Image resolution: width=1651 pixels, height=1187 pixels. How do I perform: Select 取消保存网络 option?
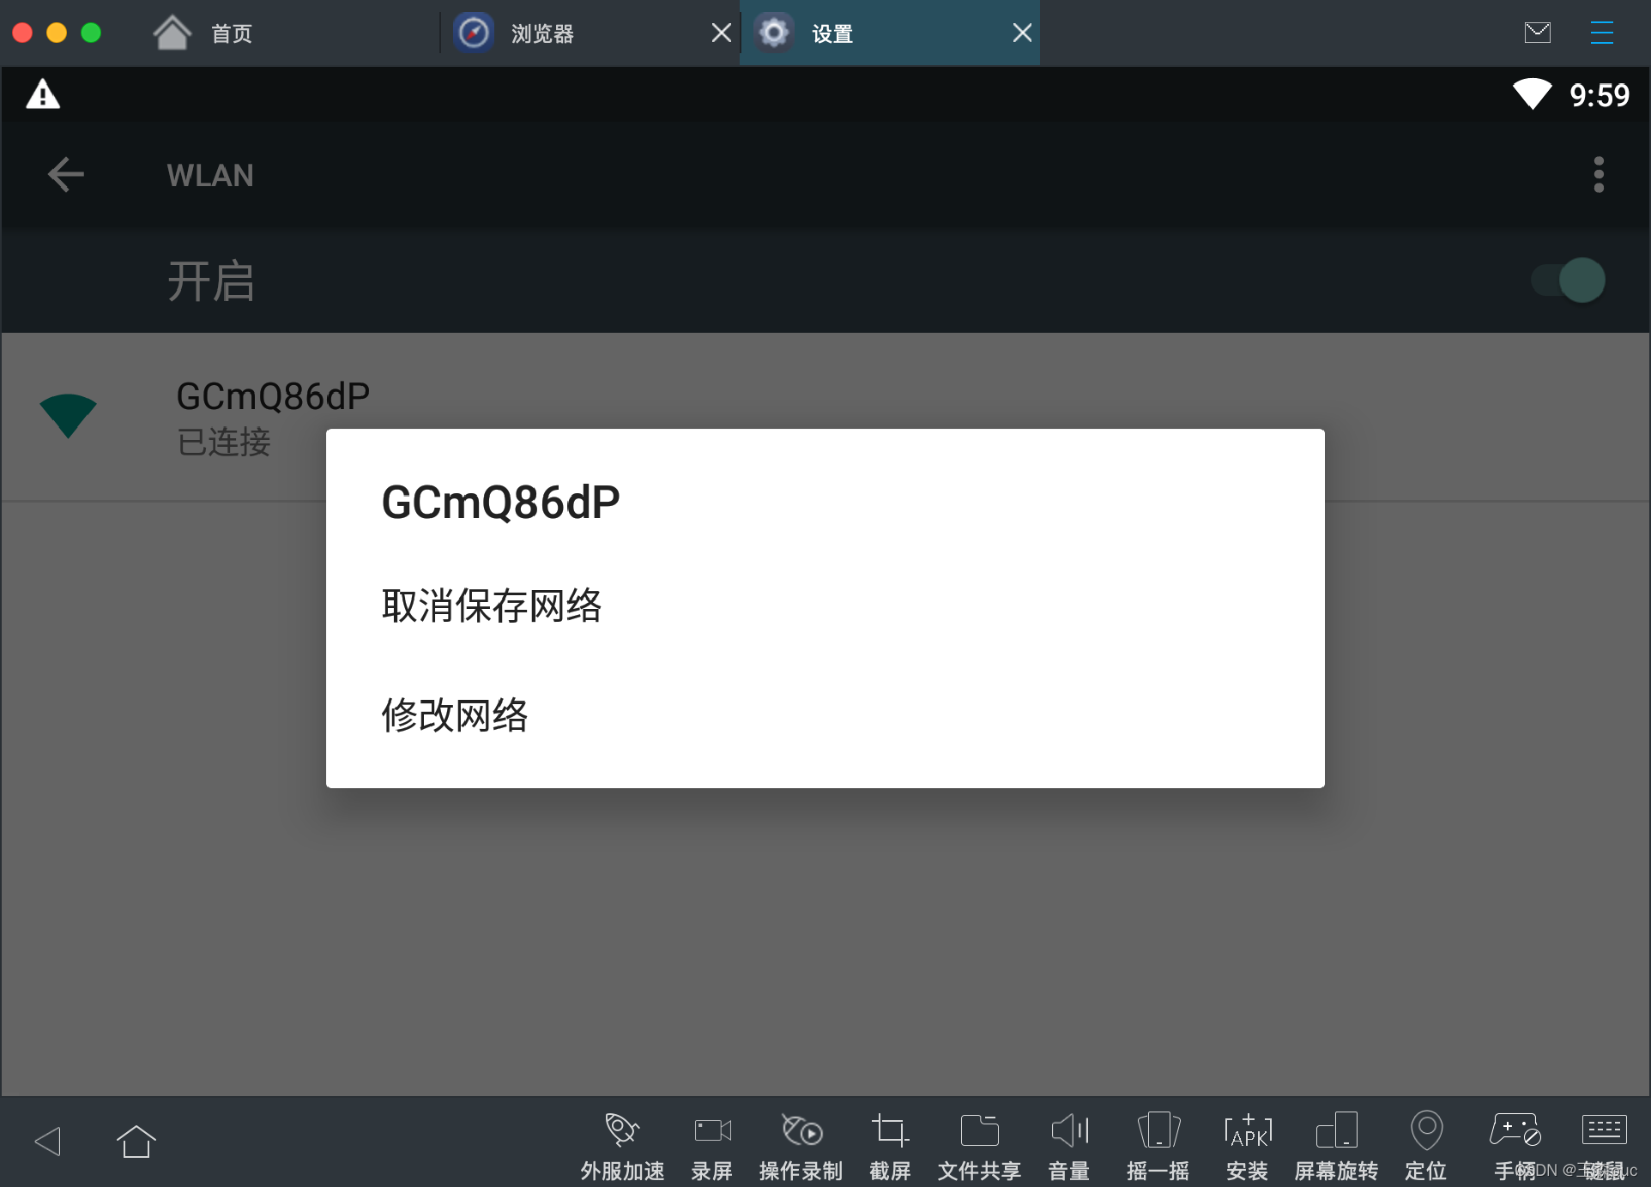[492, 606]
